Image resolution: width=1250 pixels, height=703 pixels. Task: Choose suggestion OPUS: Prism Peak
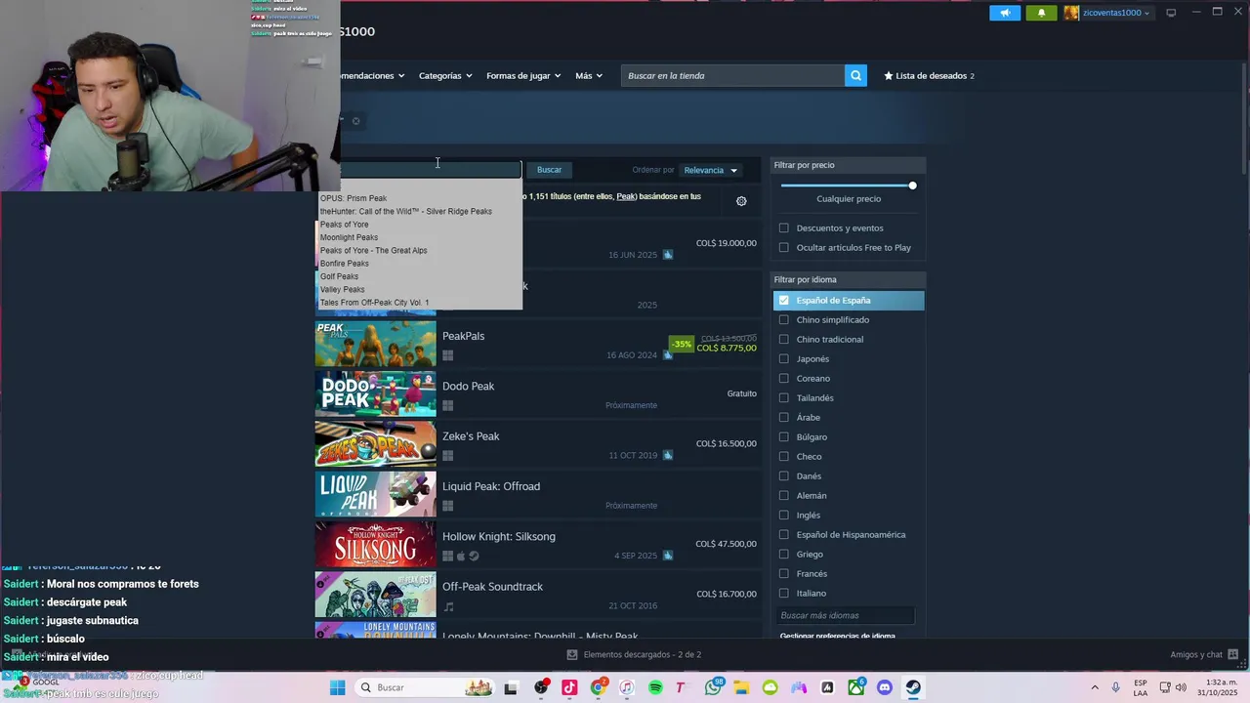(354, 198)
